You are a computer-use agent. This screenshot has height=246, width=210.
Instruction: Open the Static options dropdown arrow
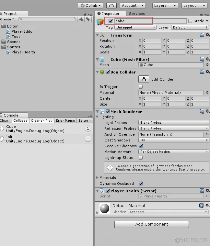pos(207,21)
